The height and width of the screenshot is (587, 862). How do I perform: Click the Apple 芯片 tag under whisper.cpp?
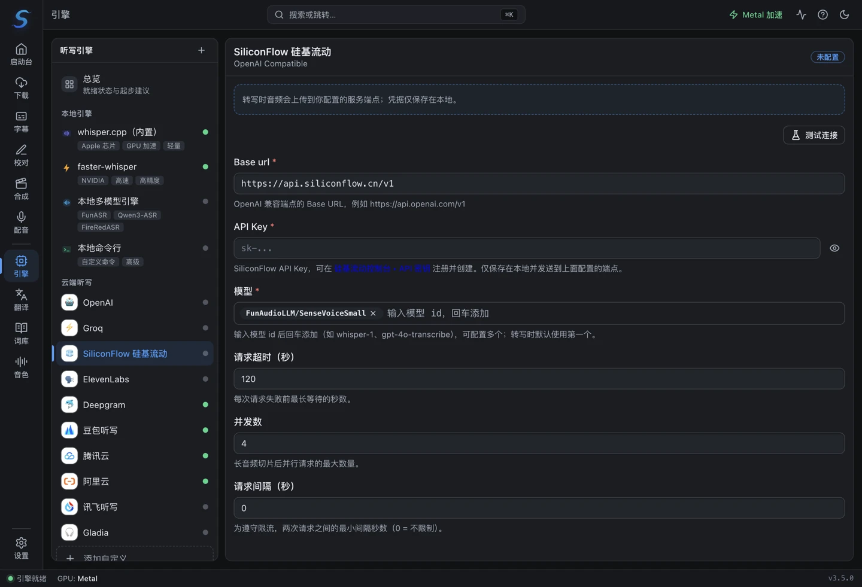(x=99, y=146)
